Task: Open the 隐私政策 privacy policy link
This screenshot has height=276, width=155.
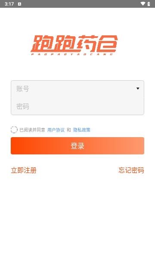Action: [x=82, y=130]
